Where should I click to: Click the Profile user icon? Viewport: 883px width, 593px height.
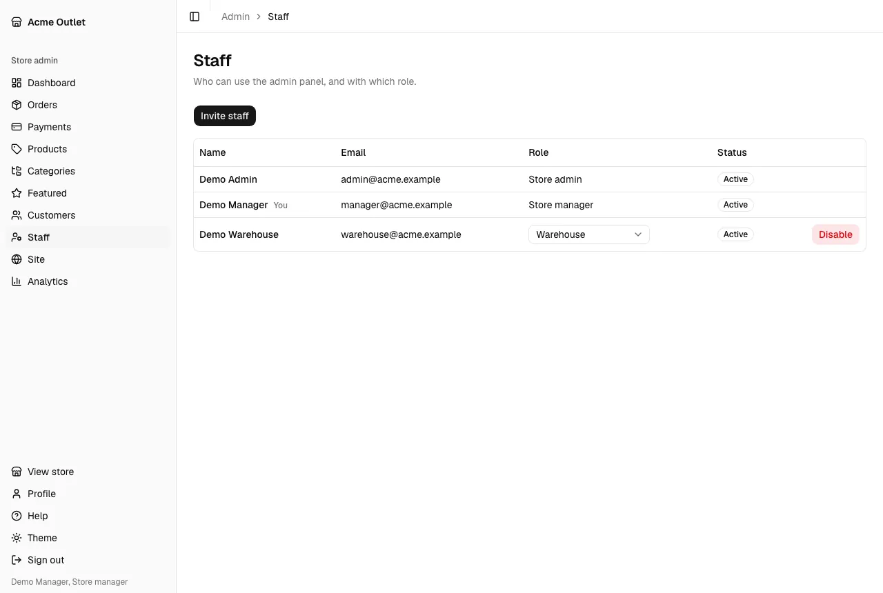[17, 494]
